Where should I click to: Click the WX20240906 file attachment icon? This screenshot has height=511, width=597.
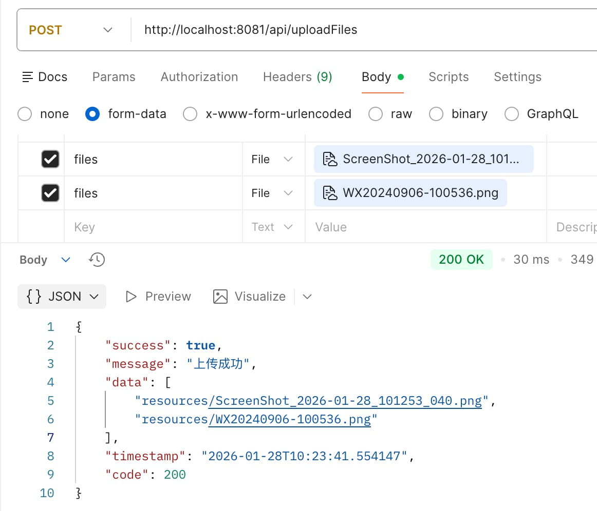tap(329, 193)
